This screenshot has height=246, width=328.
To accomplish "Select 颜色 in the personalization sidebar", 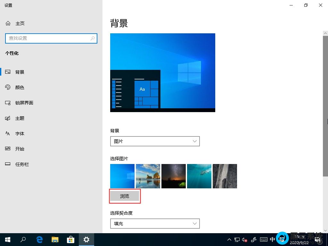I will click(19, 87).
